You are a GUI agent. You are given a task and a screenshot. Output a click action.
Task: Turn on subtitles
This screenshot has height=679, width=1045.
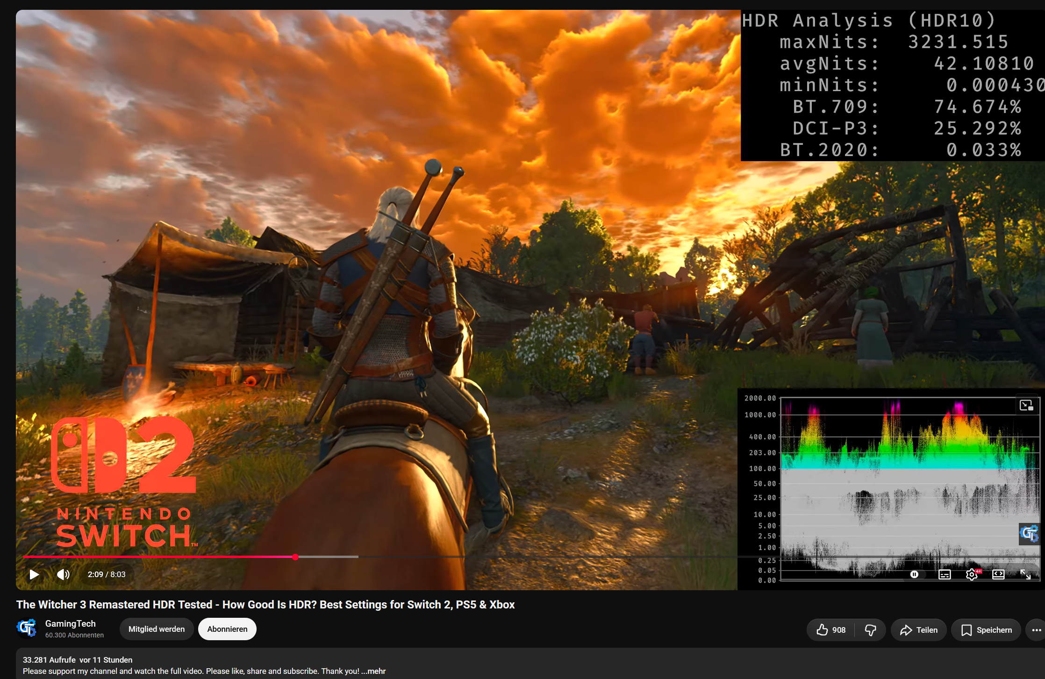[x=945, y=574]
